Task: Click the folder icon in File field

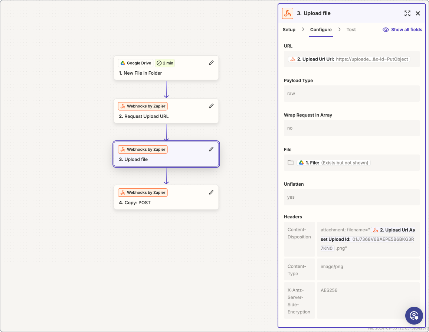Action: [291, 163]
